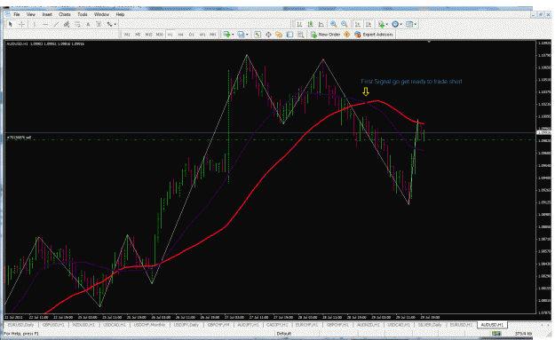This screenshot has width=555, height=340.
Task: Switch chart to Bar Chart type
Action: [x=299, y=24]
